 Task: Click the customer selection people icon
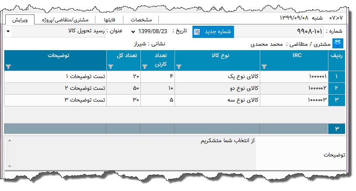coord(338,43)
